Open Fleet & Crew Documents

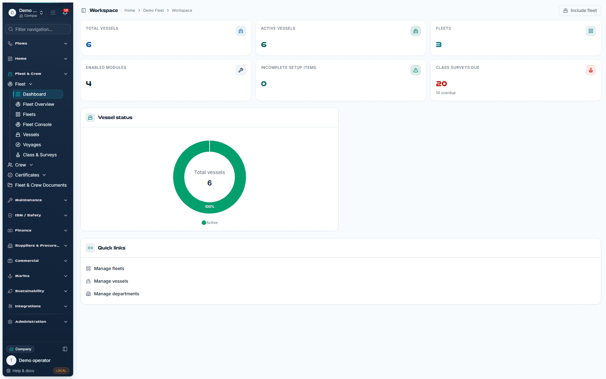[37, 185]
